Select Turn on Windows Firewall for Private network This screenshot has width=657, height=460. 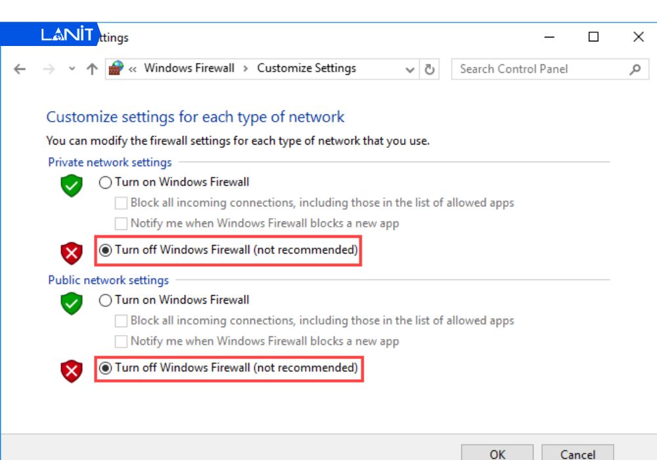tap(105, 183)
